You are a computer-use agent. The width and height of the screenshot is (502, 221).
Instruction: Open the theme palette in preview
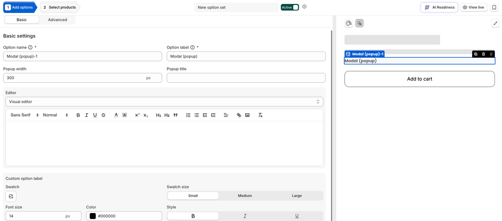point(348,23)
